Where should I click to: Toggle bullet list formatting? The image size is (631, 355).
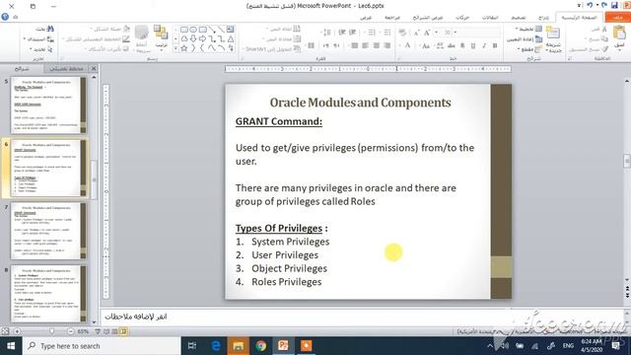coord(387,33)
